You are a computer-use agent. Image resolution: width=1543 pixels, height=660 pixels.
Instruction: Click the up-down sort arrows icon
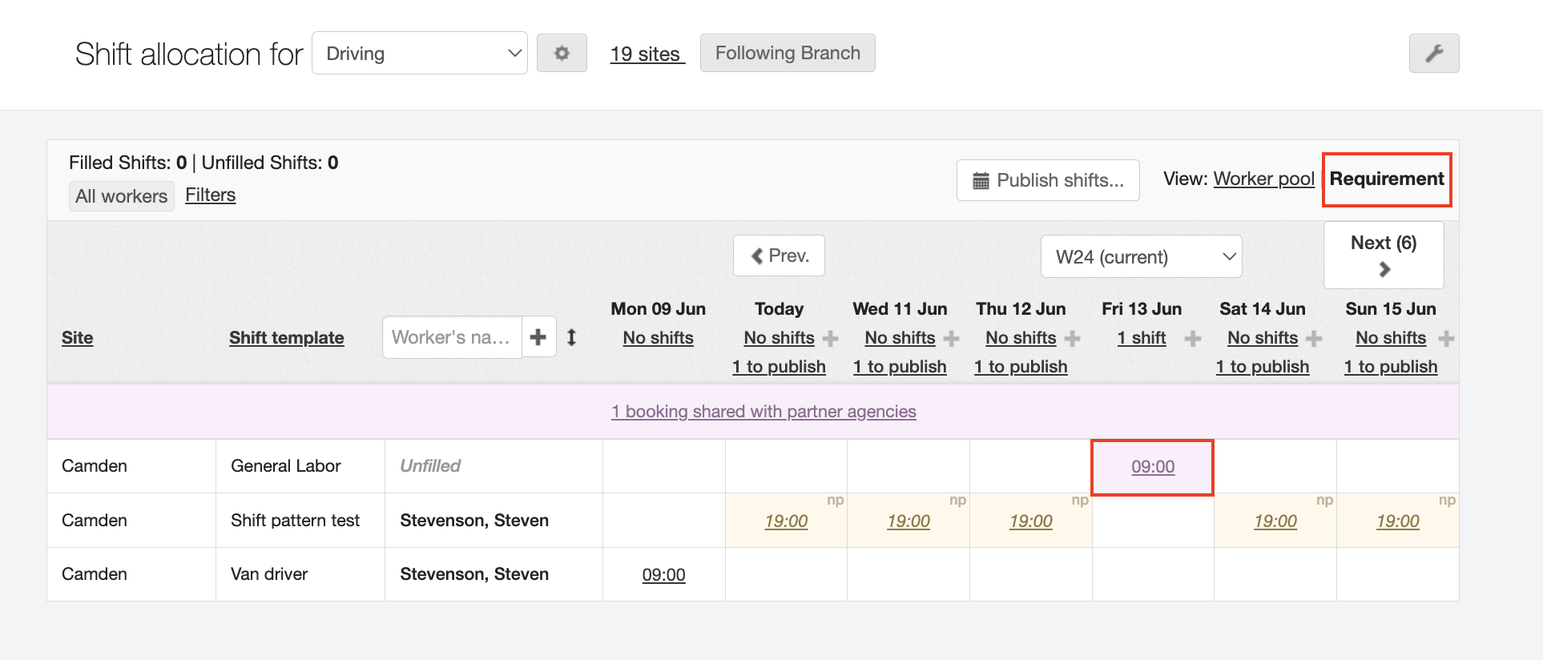pyautogui.click(x=571, y=337)
